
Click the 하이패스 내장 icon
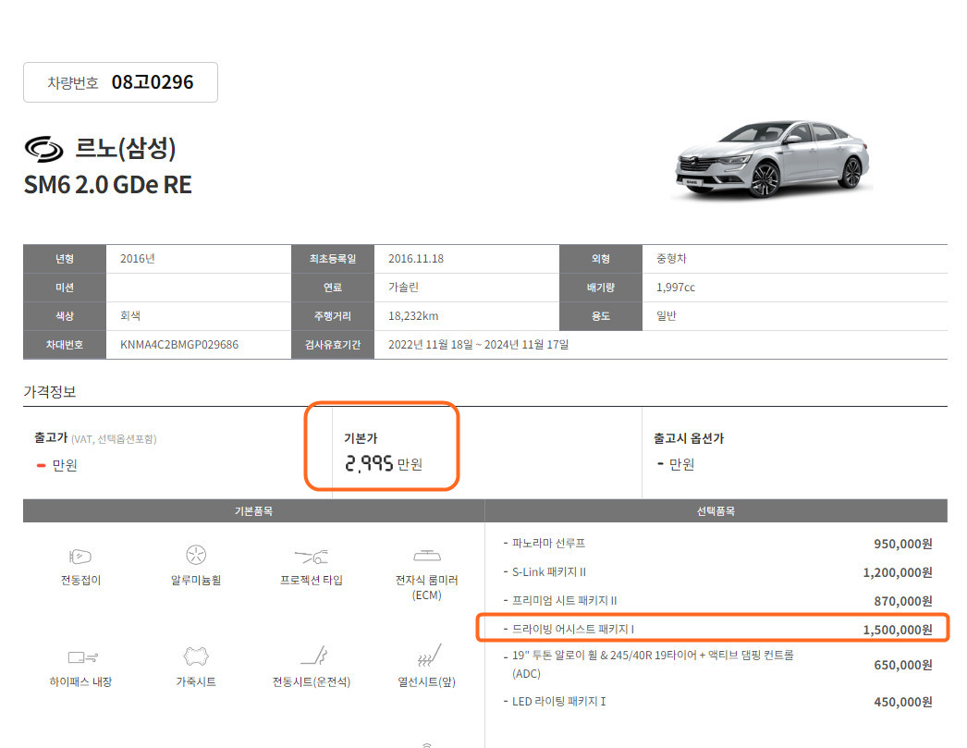(82, 657)
